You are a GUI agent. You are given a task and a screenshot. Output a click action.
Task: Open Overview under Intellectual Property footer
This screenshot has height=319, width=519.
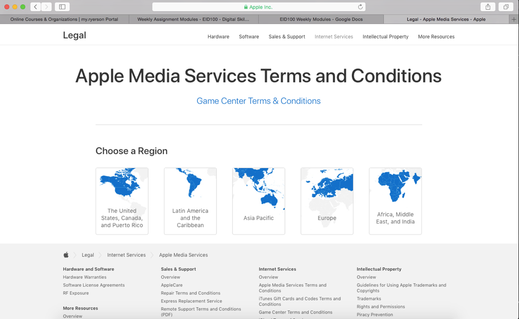[x=366, y=277]
